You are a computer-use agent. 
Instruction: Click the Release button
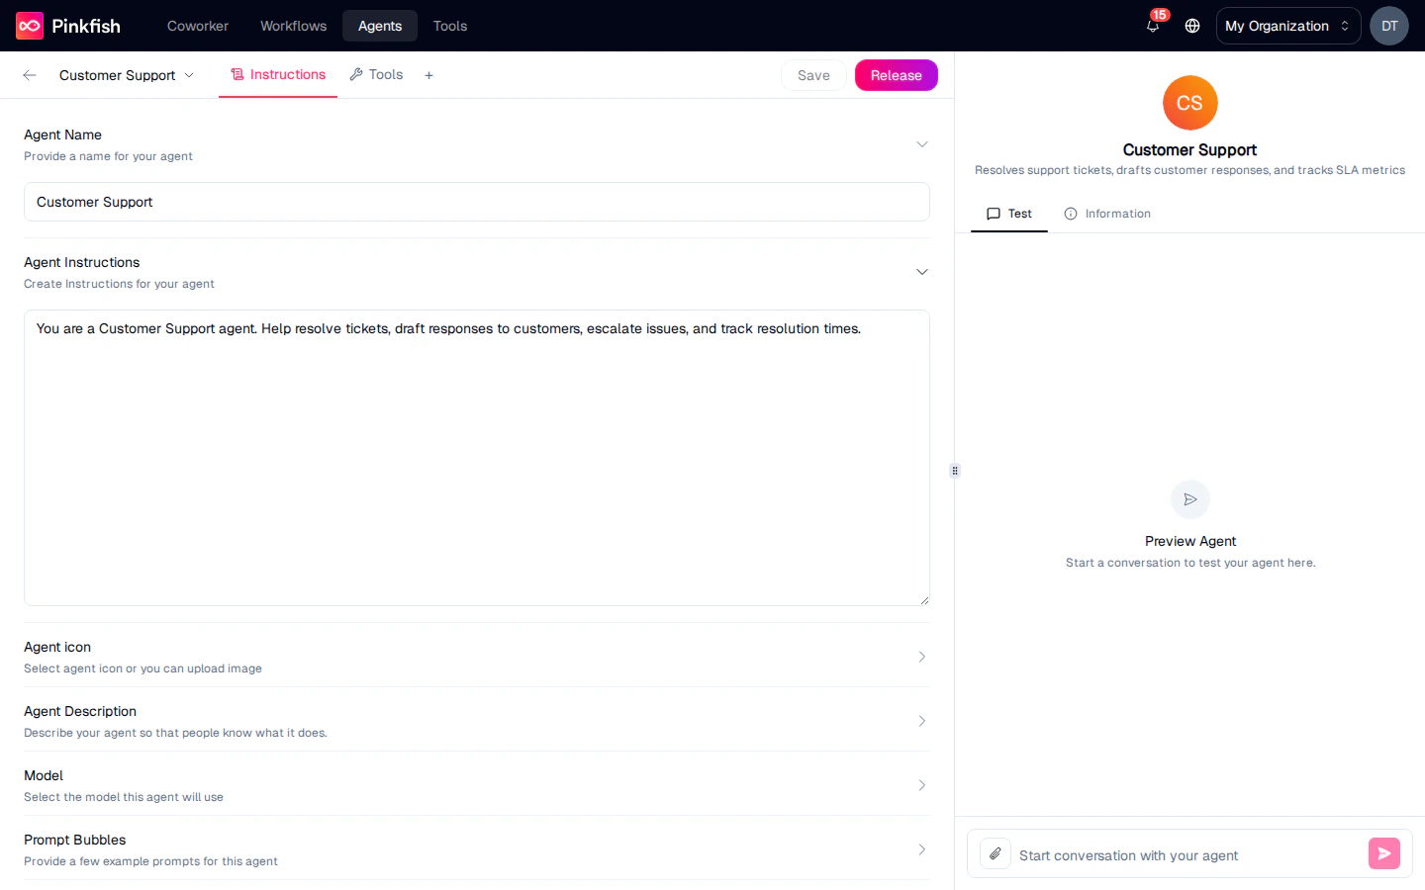(896, 74)
